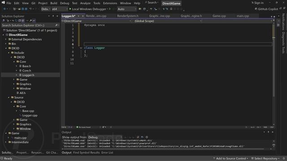Select Base.h in Solution Explorer

point(26,66)
